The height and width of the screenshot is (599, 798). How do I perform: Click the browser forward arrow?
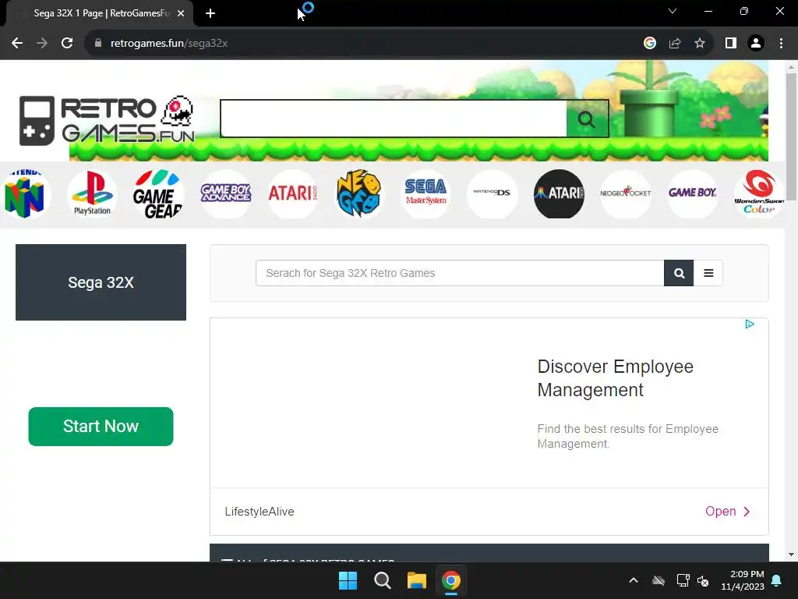(x=42, y=44)
